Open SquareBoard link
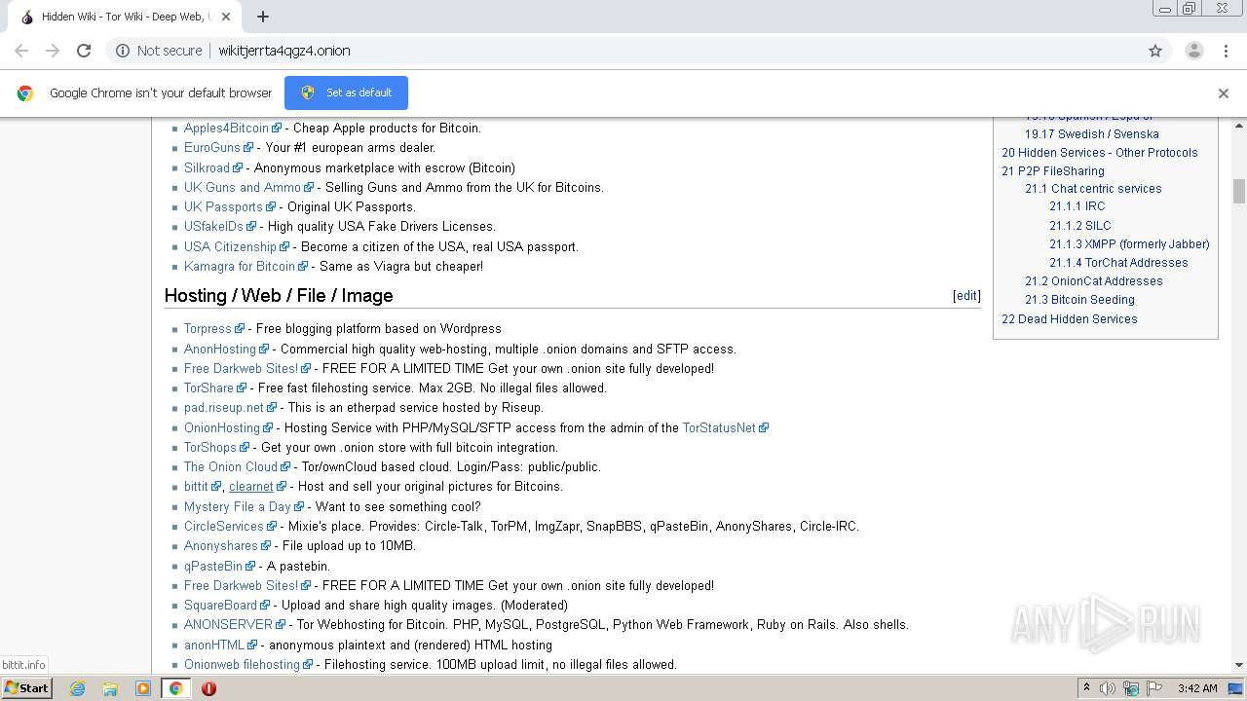Image resolution: width=1247 pixels, height=701 pixels. [220, 605]
